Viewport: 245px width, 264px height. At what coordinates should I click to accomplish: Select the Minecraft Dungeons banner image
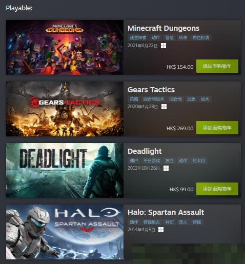[x=65, y=47]
